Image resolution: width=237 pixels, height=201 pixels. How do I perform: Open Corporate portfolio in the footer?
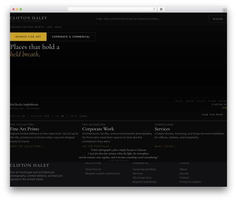pyautogui.click(x=144, y=169)
